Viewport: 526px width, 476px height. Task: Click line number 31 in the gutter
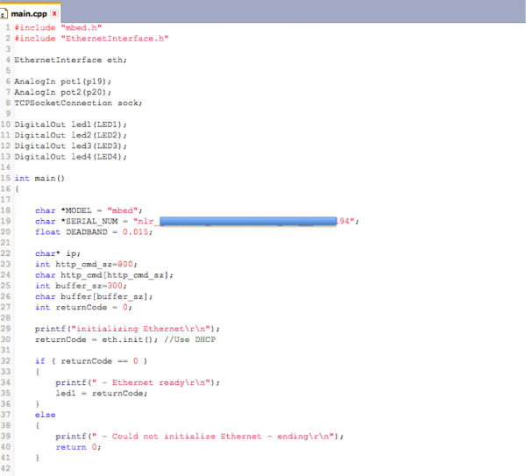[6, 349]
